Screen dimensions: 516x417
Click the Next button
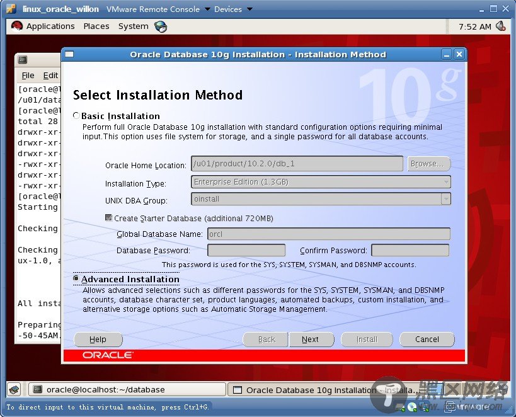pyautogui.click(x=311, y=340)
